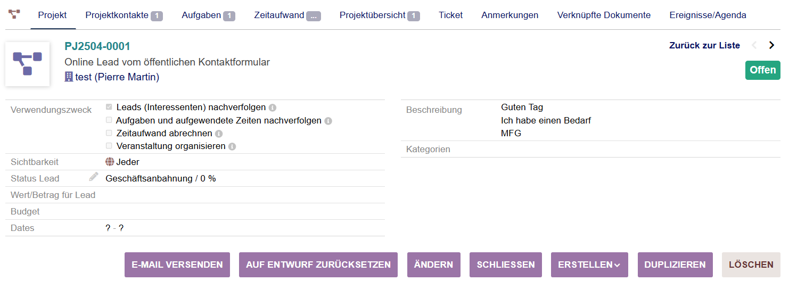Viewport: 789px width, 289px height.
Task: Click info icon beside Veranstaltung organisieren
Action: tap(232, 146)
